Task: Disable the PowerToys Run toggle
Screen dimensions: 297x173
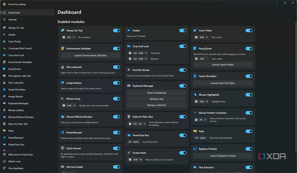Action: 183,135
